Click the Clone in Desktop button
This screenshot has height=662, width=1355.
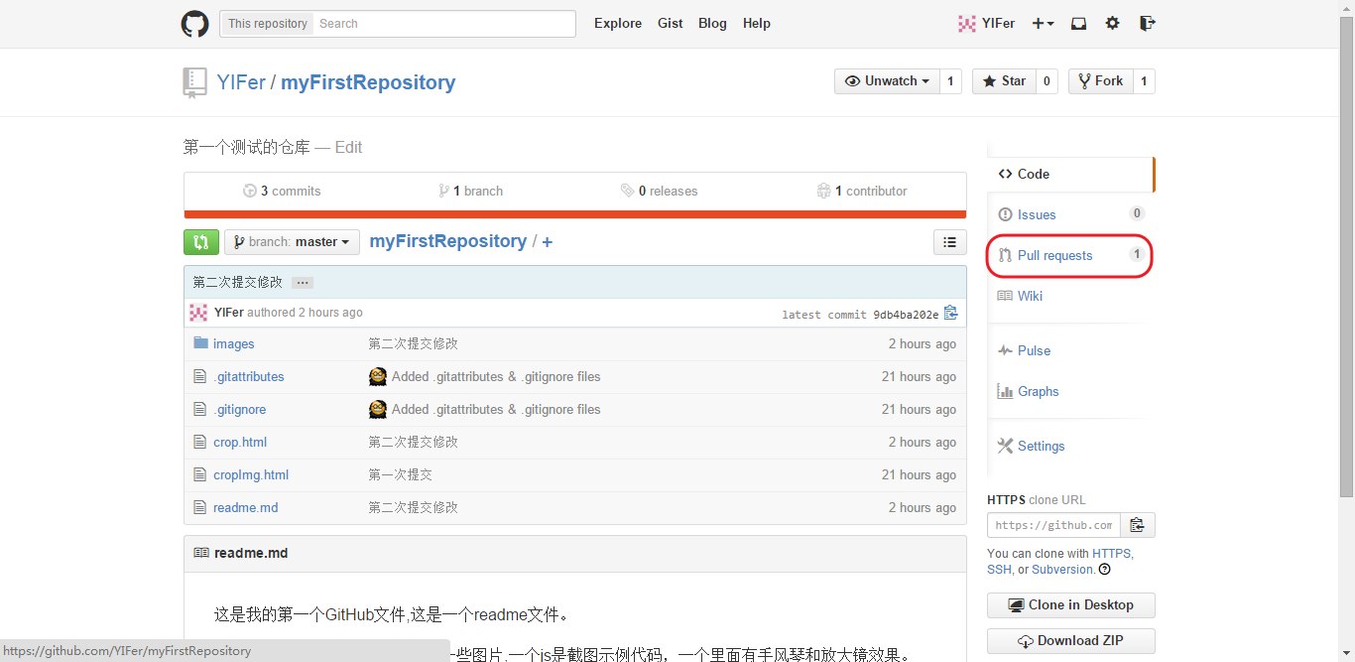(1071, 605)
